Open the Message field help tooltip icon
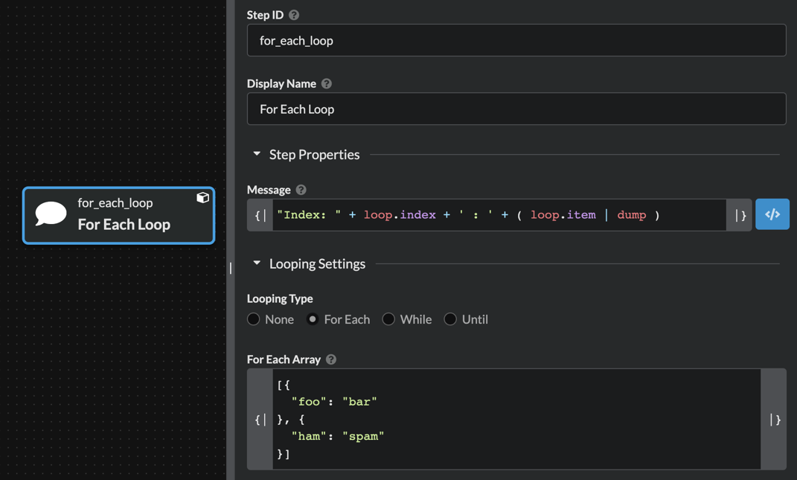This screenshot has width=797, height=480. (x=301, y=190)
